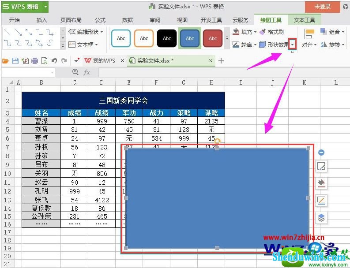Screen dimensions: 350x268
Task: Switch to 审阅 ribbon tab
Action: click(155, 20)
